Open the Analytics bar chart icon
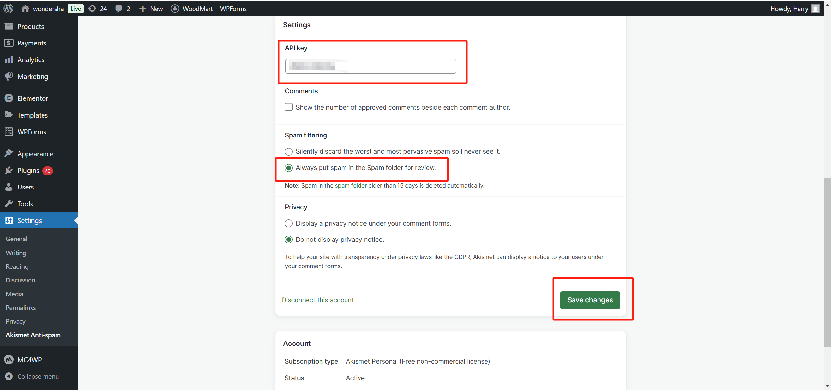This screenshot has height=390, width=831. pos(9,59)
